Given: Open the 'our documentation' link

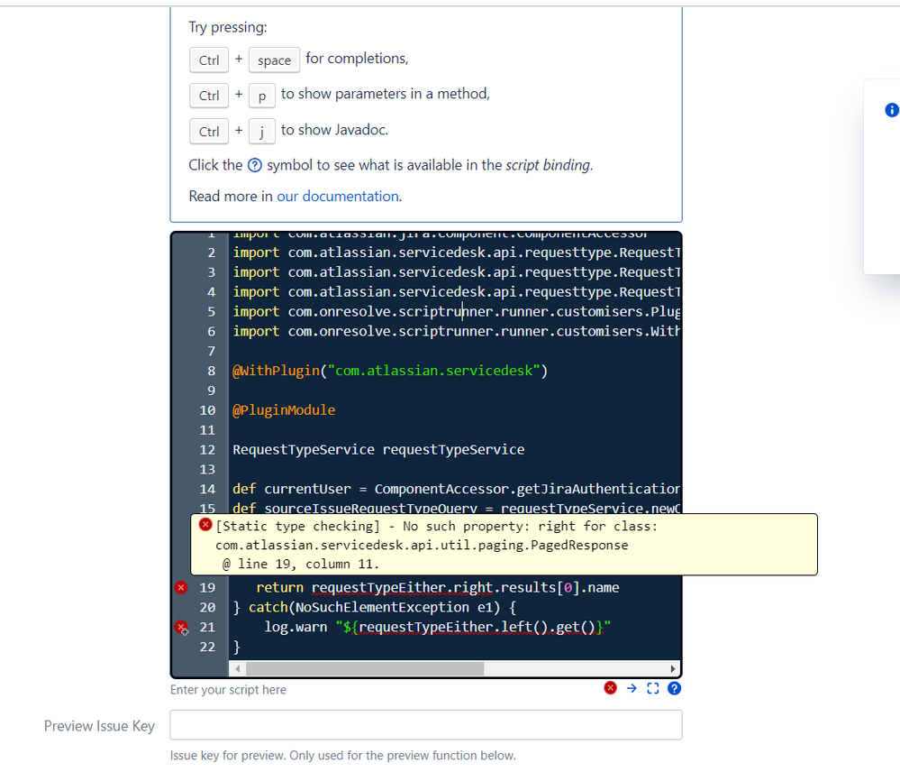Looking at the screenshot, I should (x=338, y=197).
